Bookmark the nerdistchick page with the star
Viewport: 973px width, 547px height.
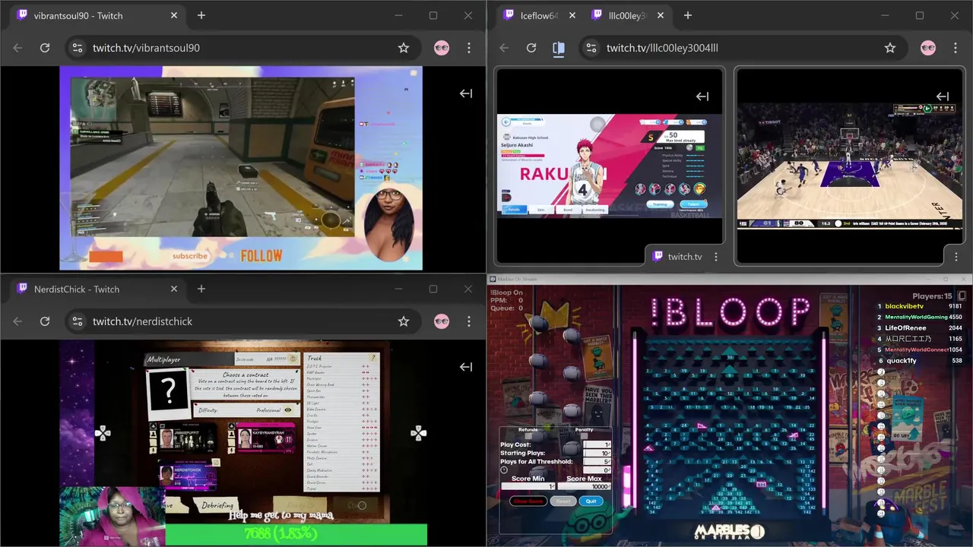[404, 321]
